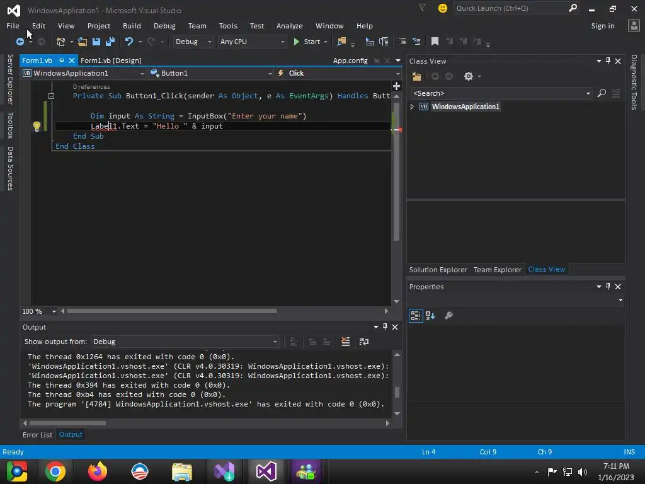Viewport: 645px width, 484px height.
Task: Open Class View settings gear
Action: coord(468,76)
